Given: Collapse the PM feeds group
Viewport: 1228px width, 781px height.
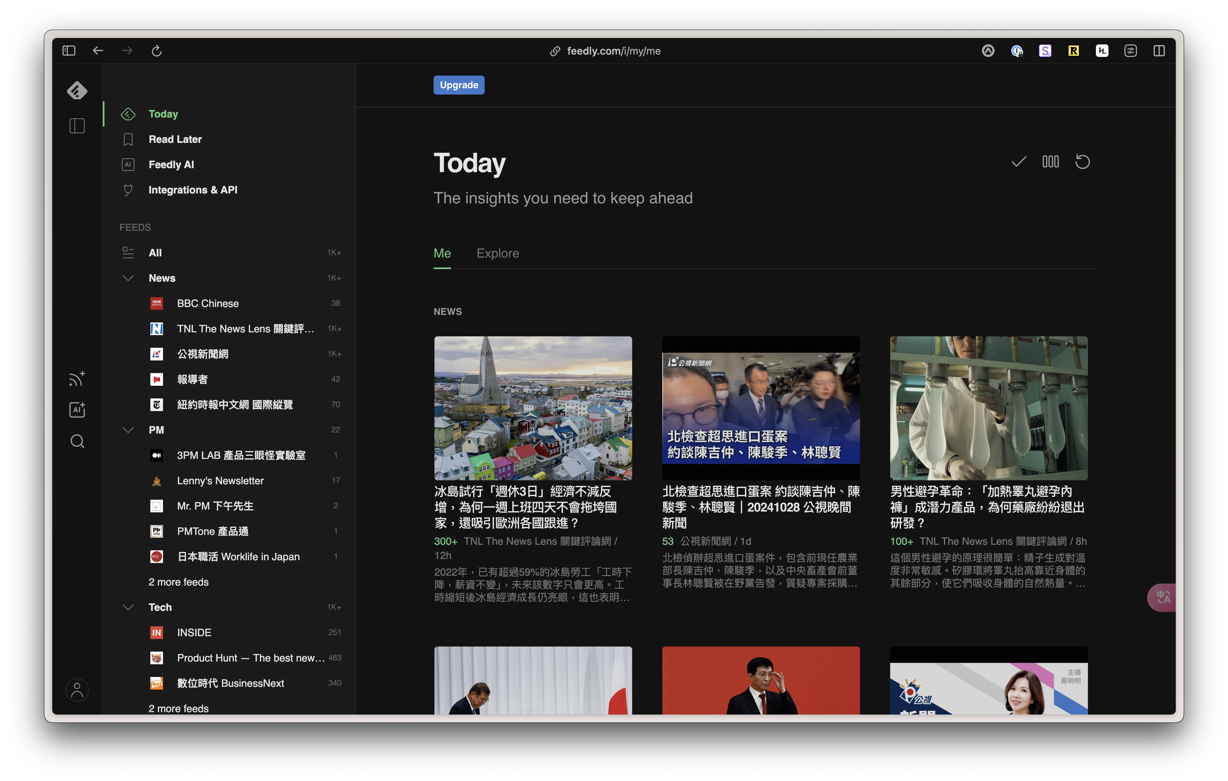Looking at the screenshot, I should pos(128,430).
